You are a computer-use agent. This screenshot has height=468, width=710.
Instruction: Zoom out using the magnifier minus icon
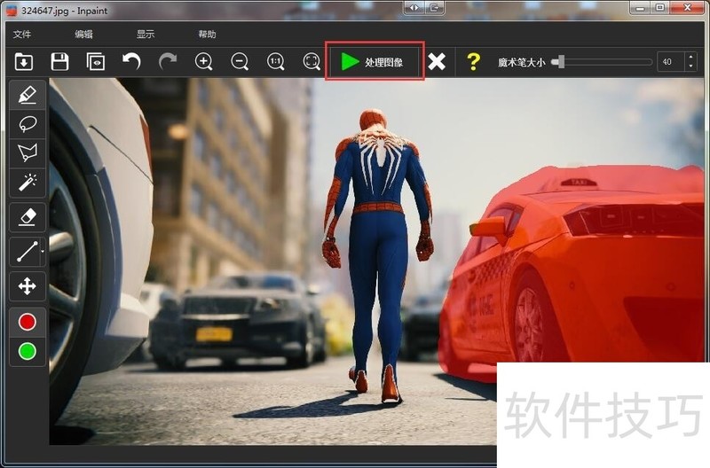point(240,62)
